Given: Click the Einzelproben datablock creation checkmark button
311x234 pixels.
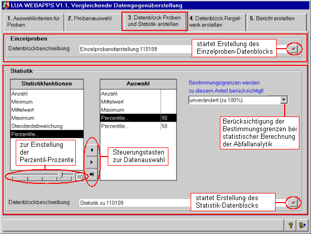Looking at the screenshot, I should coord(293,49).
